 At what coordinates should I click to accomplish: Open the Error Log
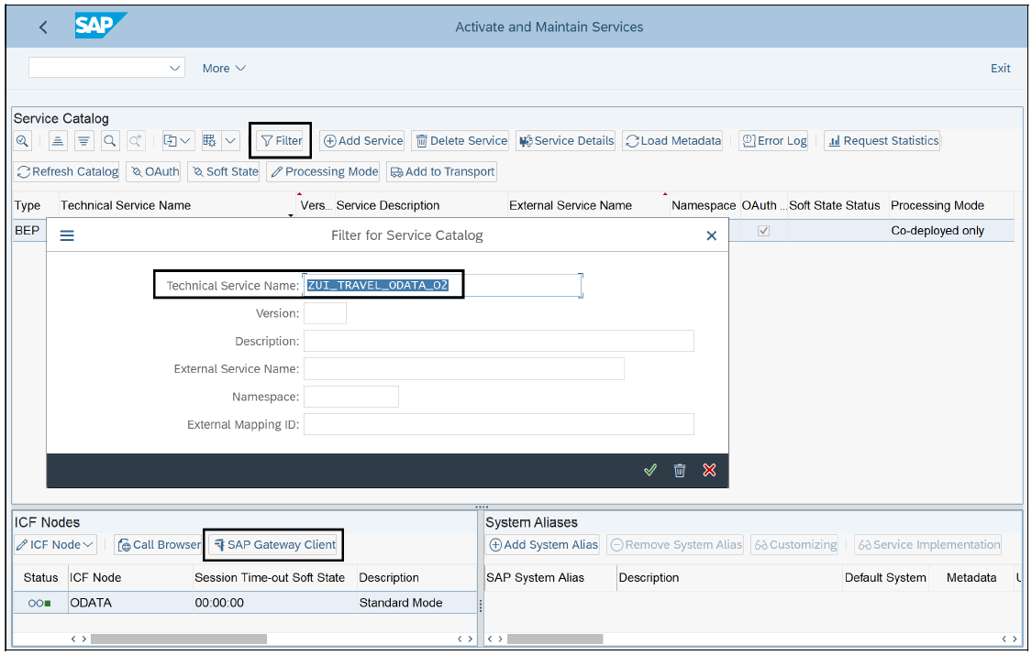point(773,140)
